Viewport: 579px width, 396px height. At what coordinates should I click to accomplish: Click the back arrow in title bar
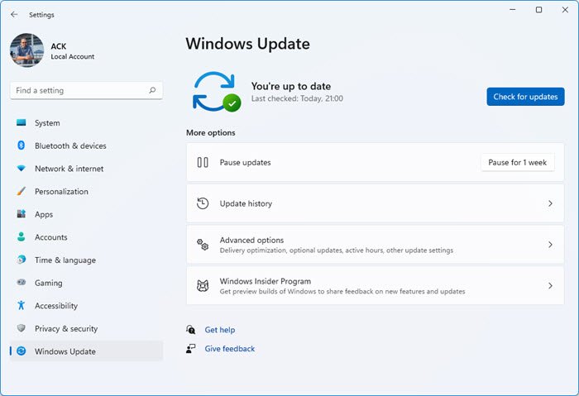pyautogui.click(x=14, y=14)
